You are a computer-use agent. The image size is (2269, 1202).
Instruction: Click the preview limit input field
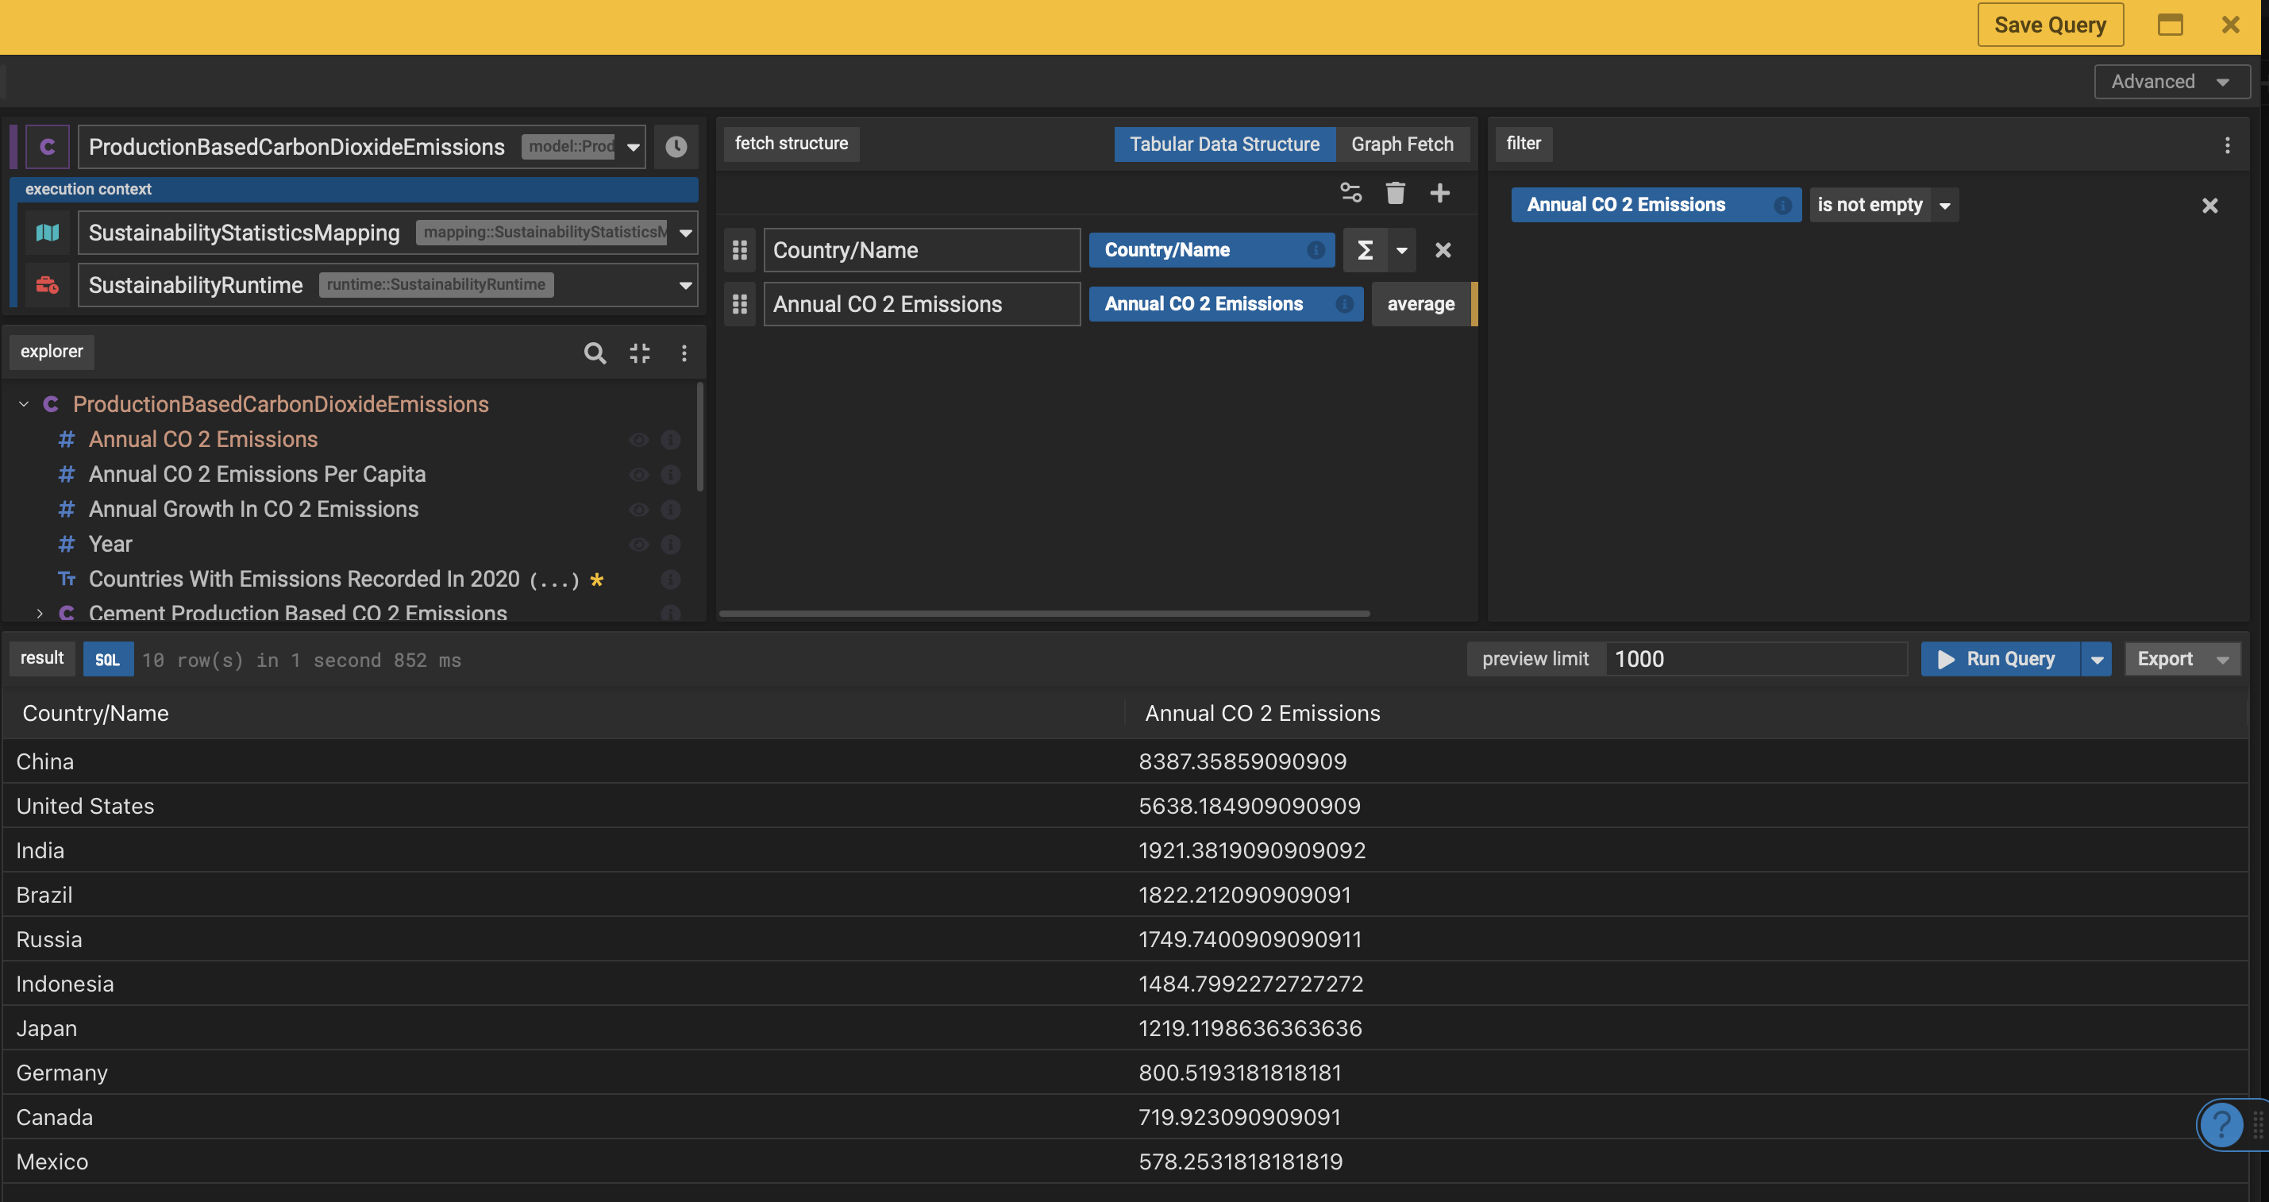pos(1755,660)
